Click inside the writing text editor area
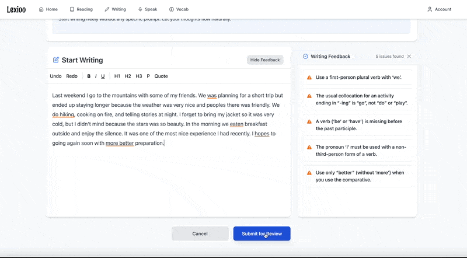 168,149
